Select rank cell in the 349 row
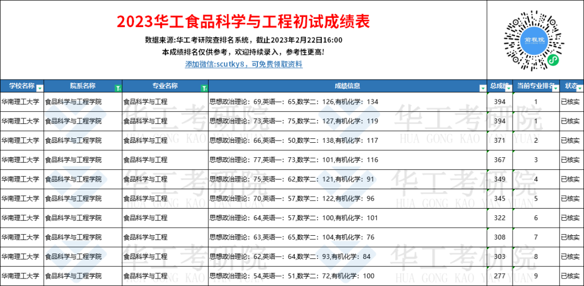The width and height of the screenshot is (584, 286). pyautogui.click(x=536, y=179)
